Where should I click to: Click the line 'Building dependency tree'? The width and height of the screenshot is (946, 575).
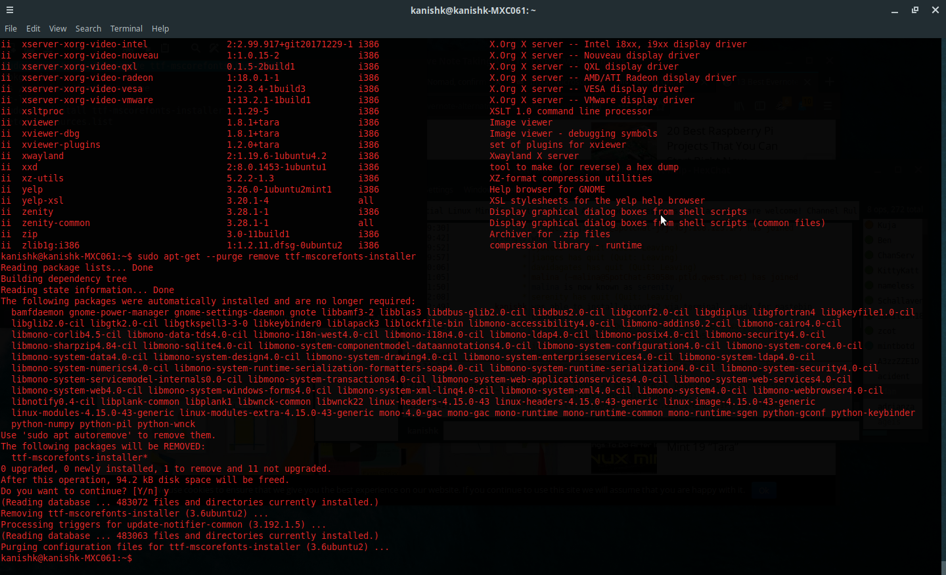click(x=64, y=279)
